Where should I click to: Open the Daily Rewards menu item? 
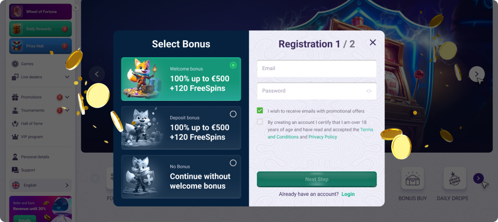pos(40,29)
